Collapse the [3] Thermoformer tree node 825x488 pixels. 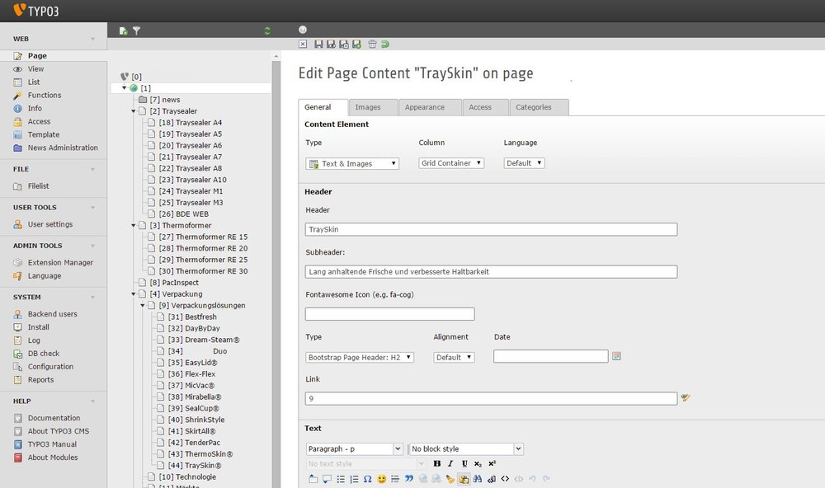coord(133,225)
